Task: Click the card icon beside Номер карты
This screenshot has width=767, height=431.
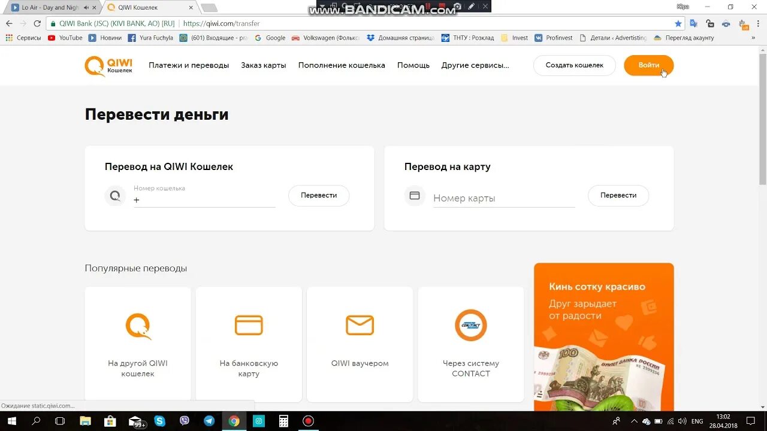Action: tap(415, 196)
